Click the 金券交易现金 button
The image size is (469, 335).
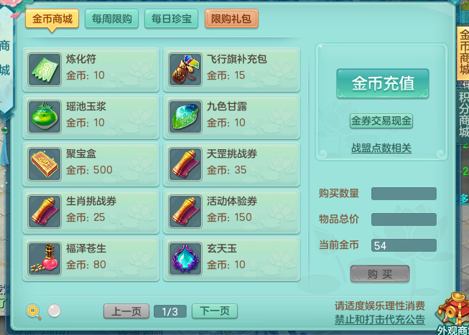pyautogui.click(x=381, y=121)
